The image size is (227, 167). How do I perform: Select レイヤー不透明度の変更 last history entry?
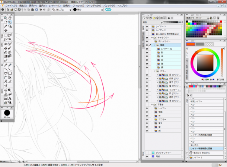(x=206, y=148)
